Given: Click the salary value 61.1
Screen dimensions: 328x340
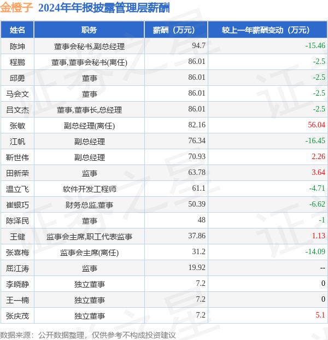Looking at the screenshot, I should pyautogui.click(x=198, y=188).
